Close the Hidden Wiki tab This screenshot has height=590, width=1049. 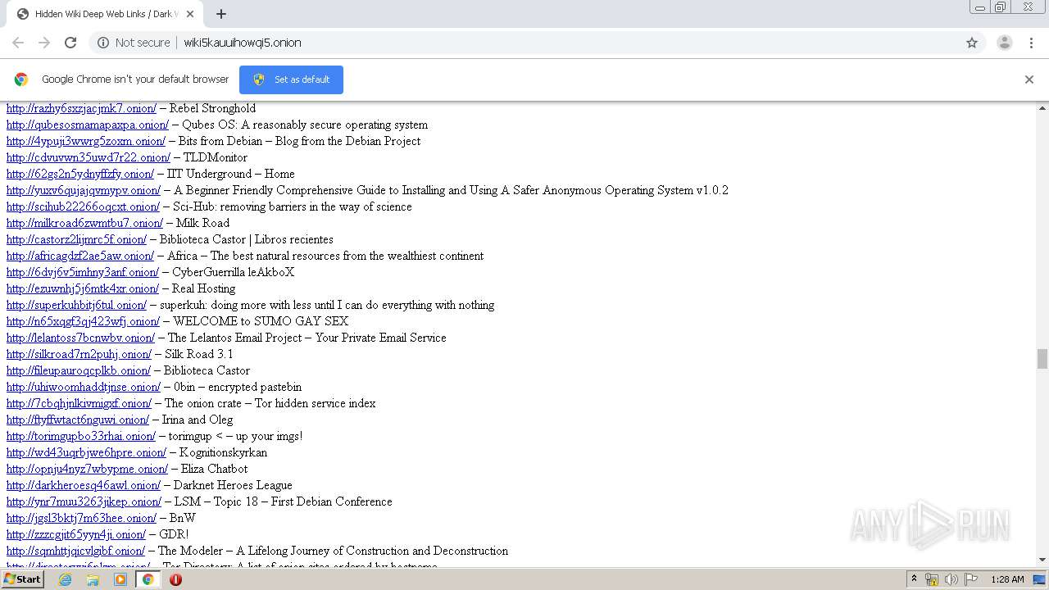click(190, 14)
